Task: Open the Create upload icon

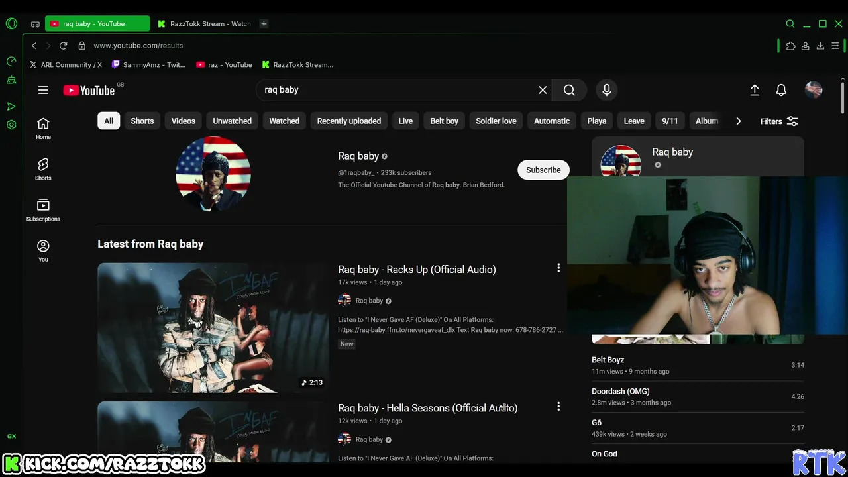Action: click(755, 90)
